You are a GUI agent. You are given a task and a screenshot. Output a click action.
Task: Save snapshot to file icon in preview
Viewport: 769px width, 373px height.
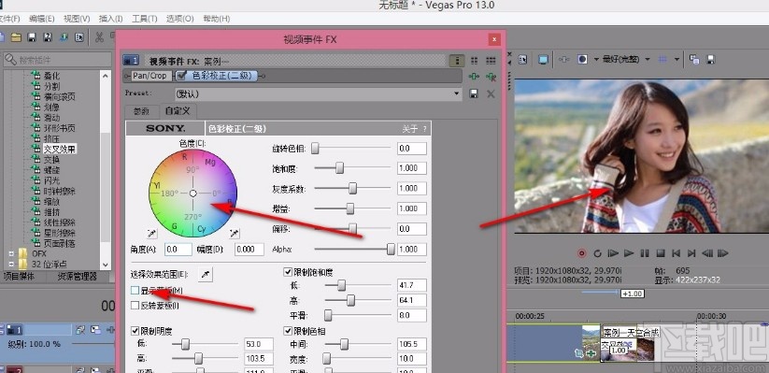(x=711, y=60)
